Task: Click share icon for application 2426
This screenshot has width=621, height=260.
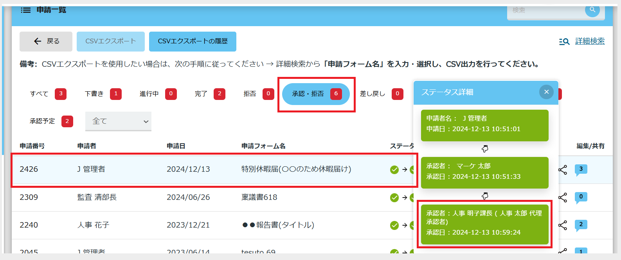Action: 563,170
